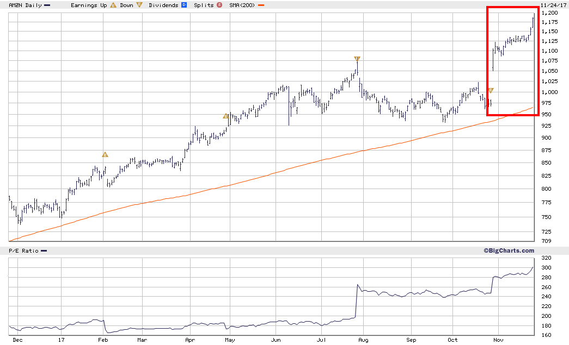Click the 1,125 price axis label

click(550, 41)
